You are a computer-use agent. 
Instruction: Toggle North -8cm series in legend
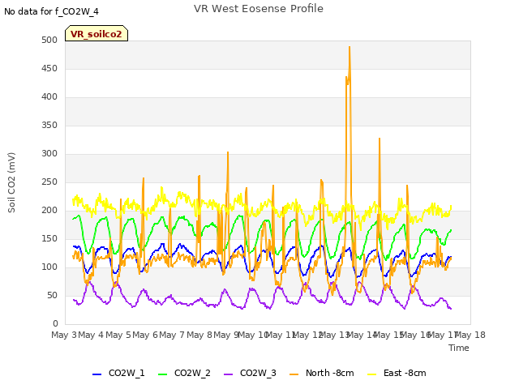point(322,373)
